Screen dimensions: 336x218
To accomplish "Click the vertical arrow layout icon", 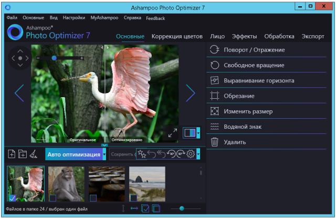I will pyautogui.click(x=123, y=209).
